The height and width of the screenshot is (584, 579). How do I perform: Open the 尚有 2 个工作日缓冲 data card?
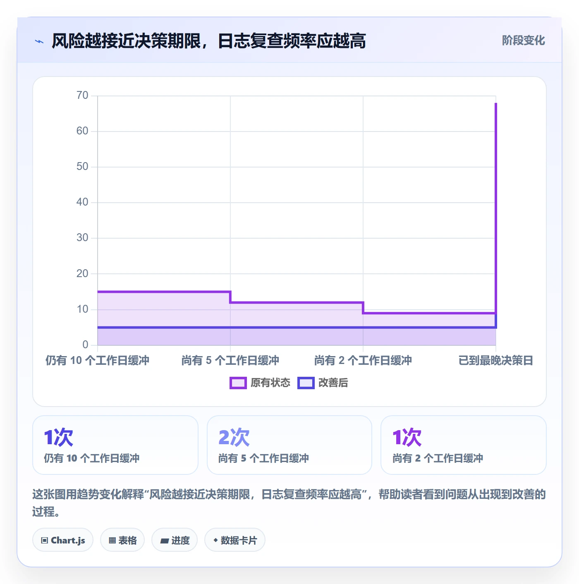(464, 445)
